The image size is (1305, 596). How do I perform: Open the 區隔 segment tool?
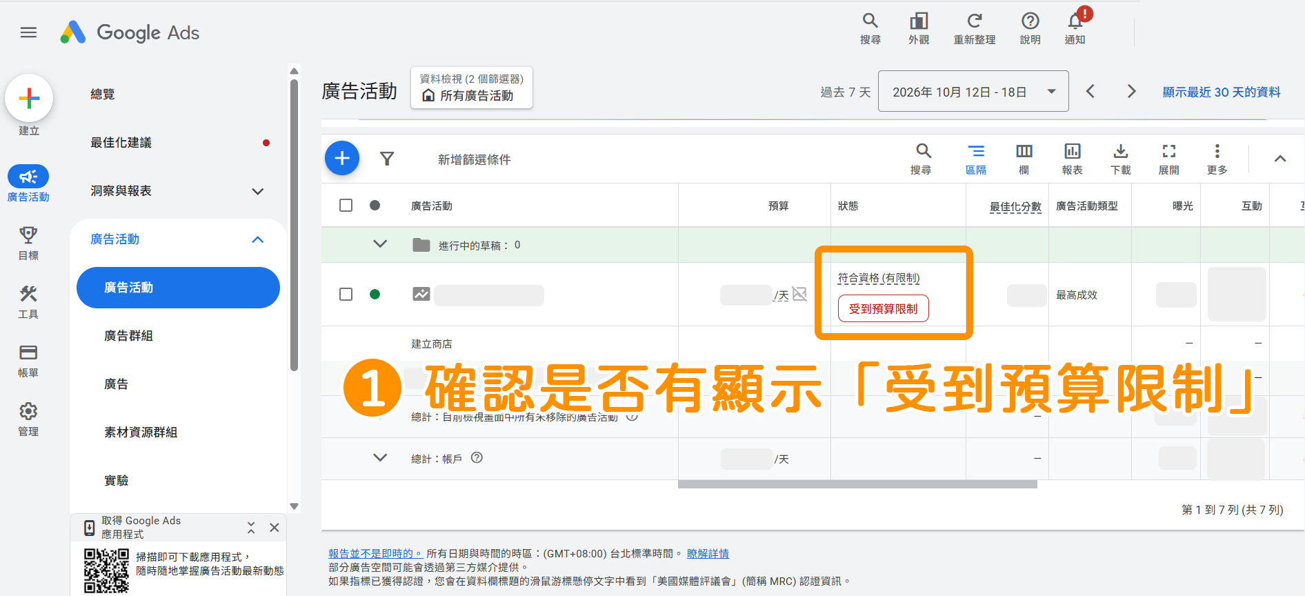point(976,159)
